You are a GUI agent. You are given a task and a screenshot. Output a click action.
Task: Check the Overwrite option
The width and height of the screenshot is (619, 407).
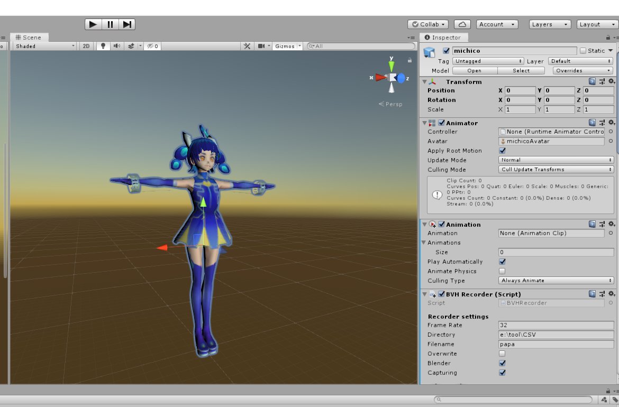click(x=502, y=354)
